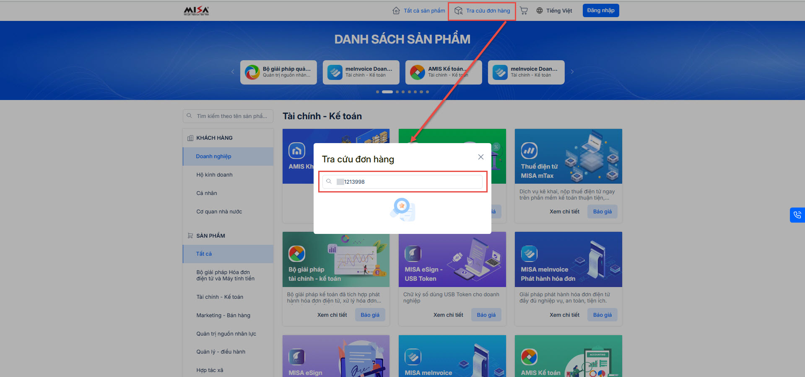Click the KHÁCH HÀNG sidebar heading
This screenshot has width=805, height=377.
(214, 138)
